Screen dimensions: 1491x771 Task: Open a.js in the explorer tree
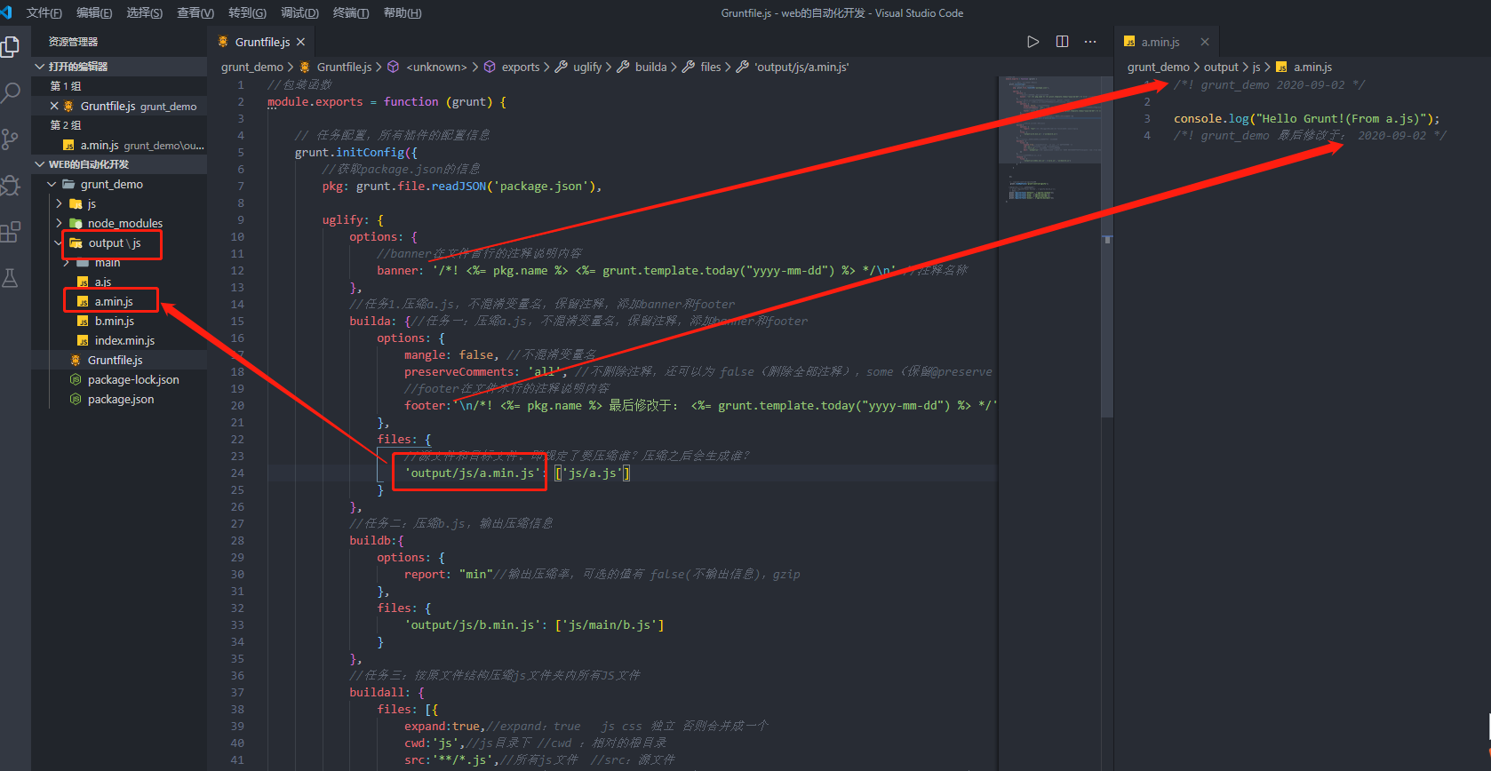point(119,282)
